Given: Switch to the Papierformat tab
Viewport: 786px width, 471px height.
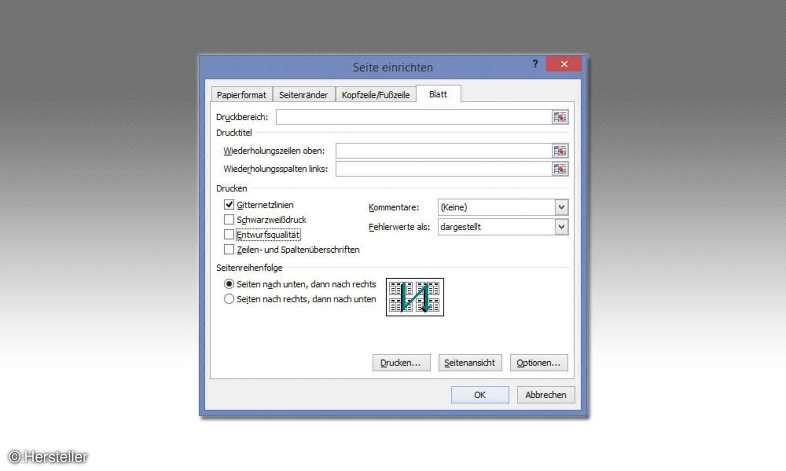Looking at the screenshot, I should (242, 94).
